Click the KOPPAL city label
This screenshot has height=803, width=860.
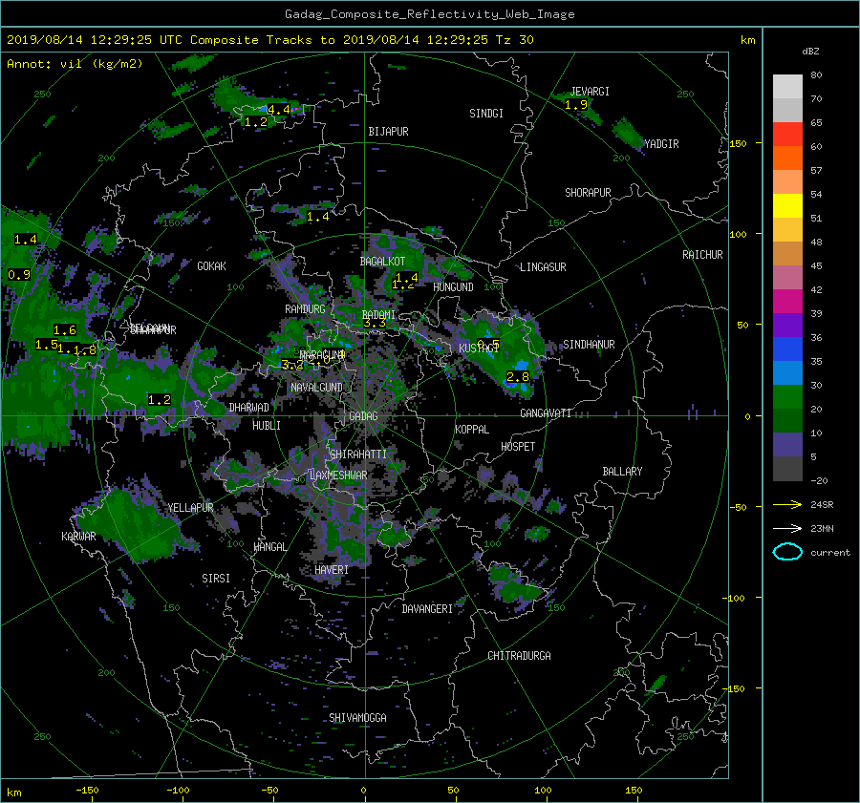click(x=472, y=430)
